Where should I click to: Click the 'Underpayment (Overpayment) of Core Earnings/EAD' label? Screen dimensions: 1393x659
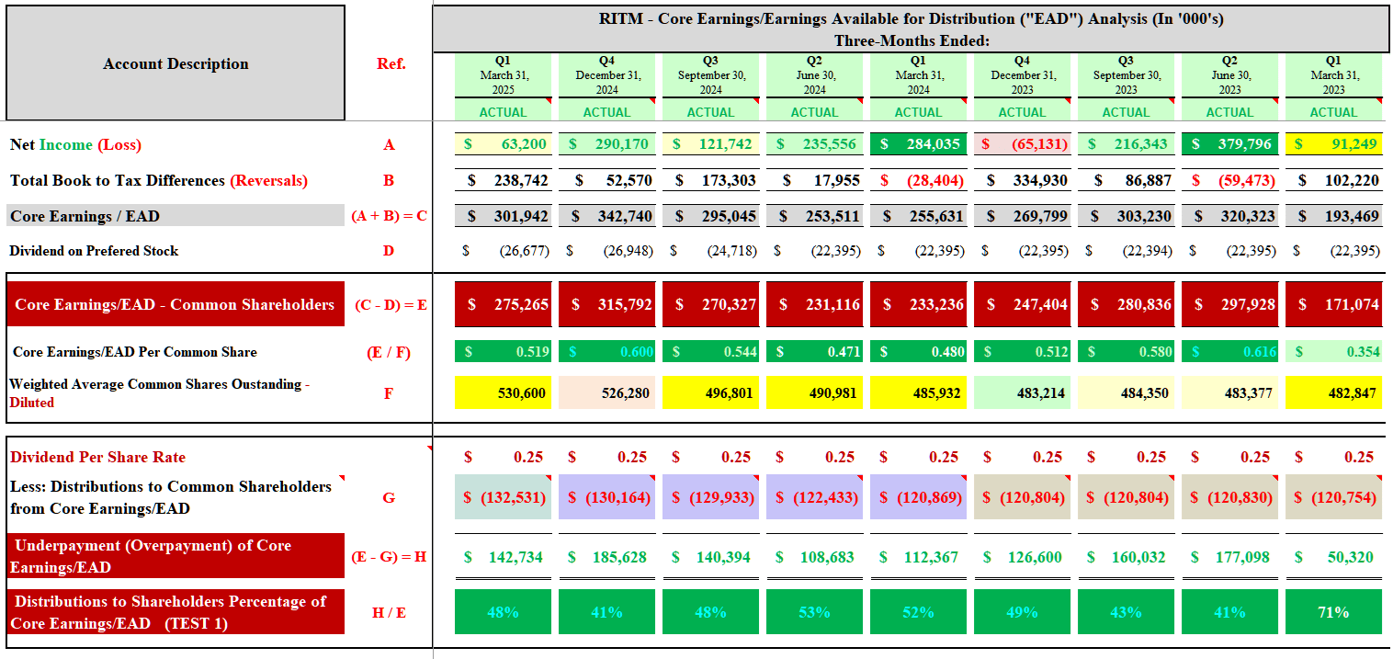(176, 556)
